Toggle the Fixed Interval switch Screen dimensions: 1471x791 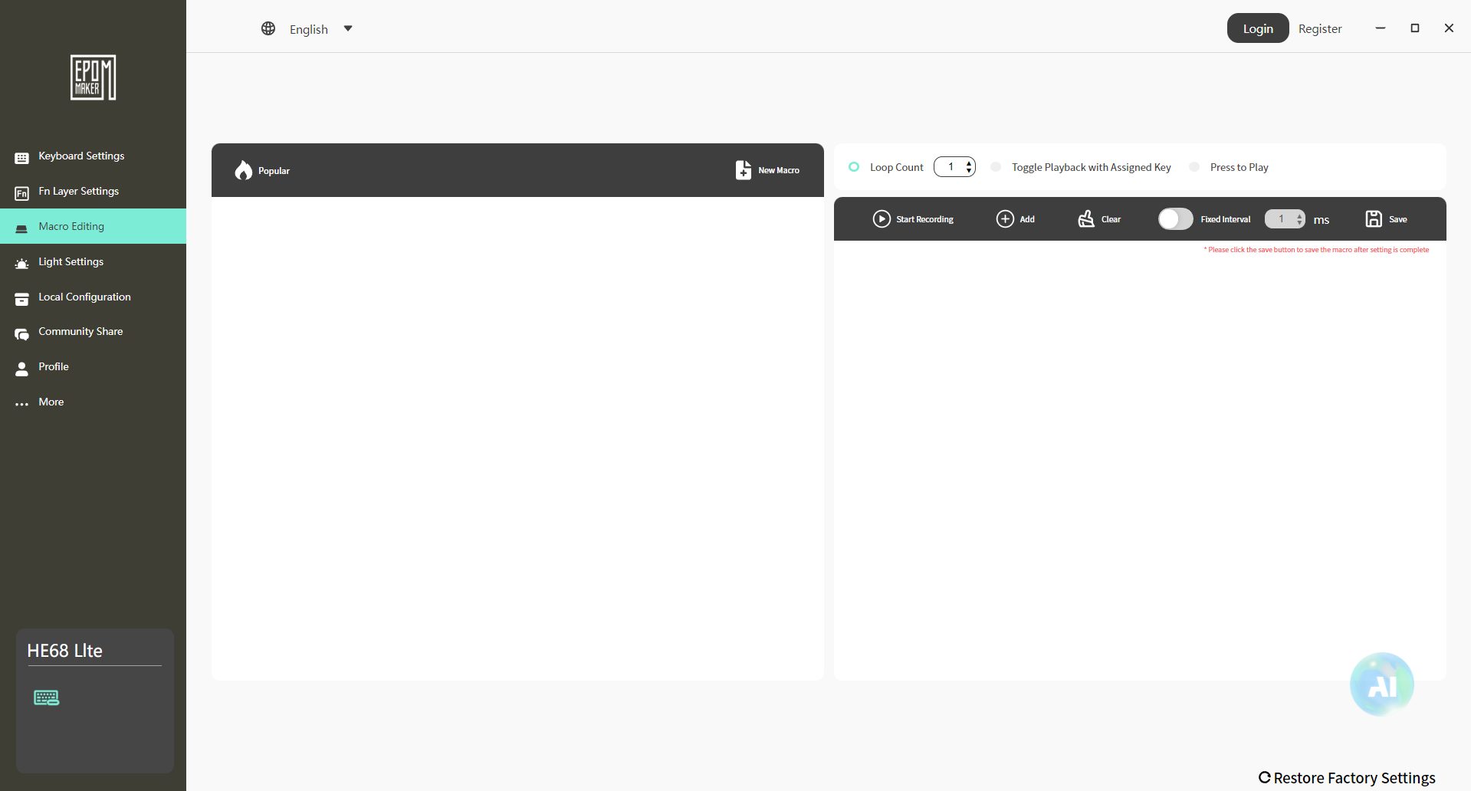pos(1175,219)
